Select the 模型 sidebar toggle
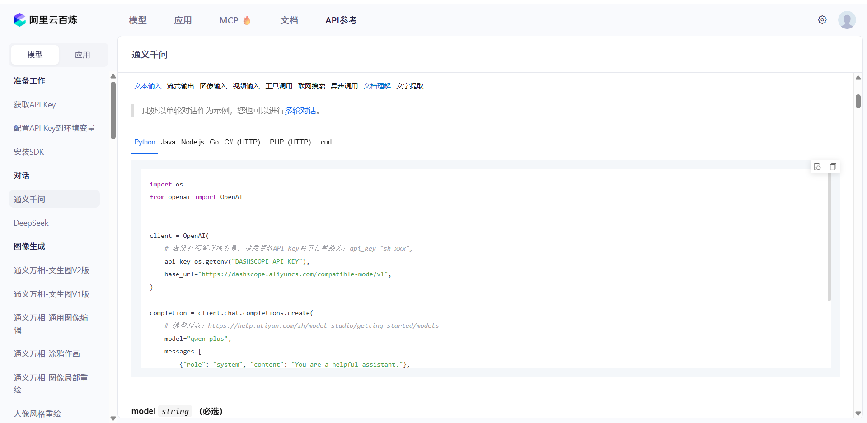 [x=35, y=55]
